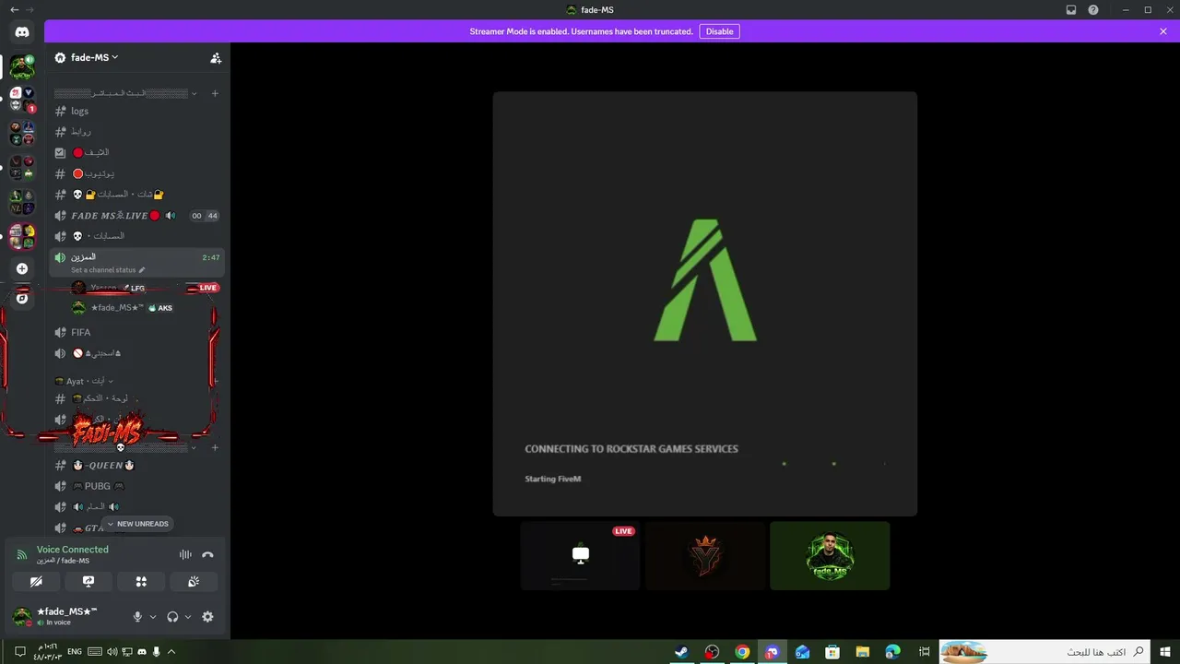Open the ★fade_MS★ user panel

pyautogui.click(x=66, y=617)
